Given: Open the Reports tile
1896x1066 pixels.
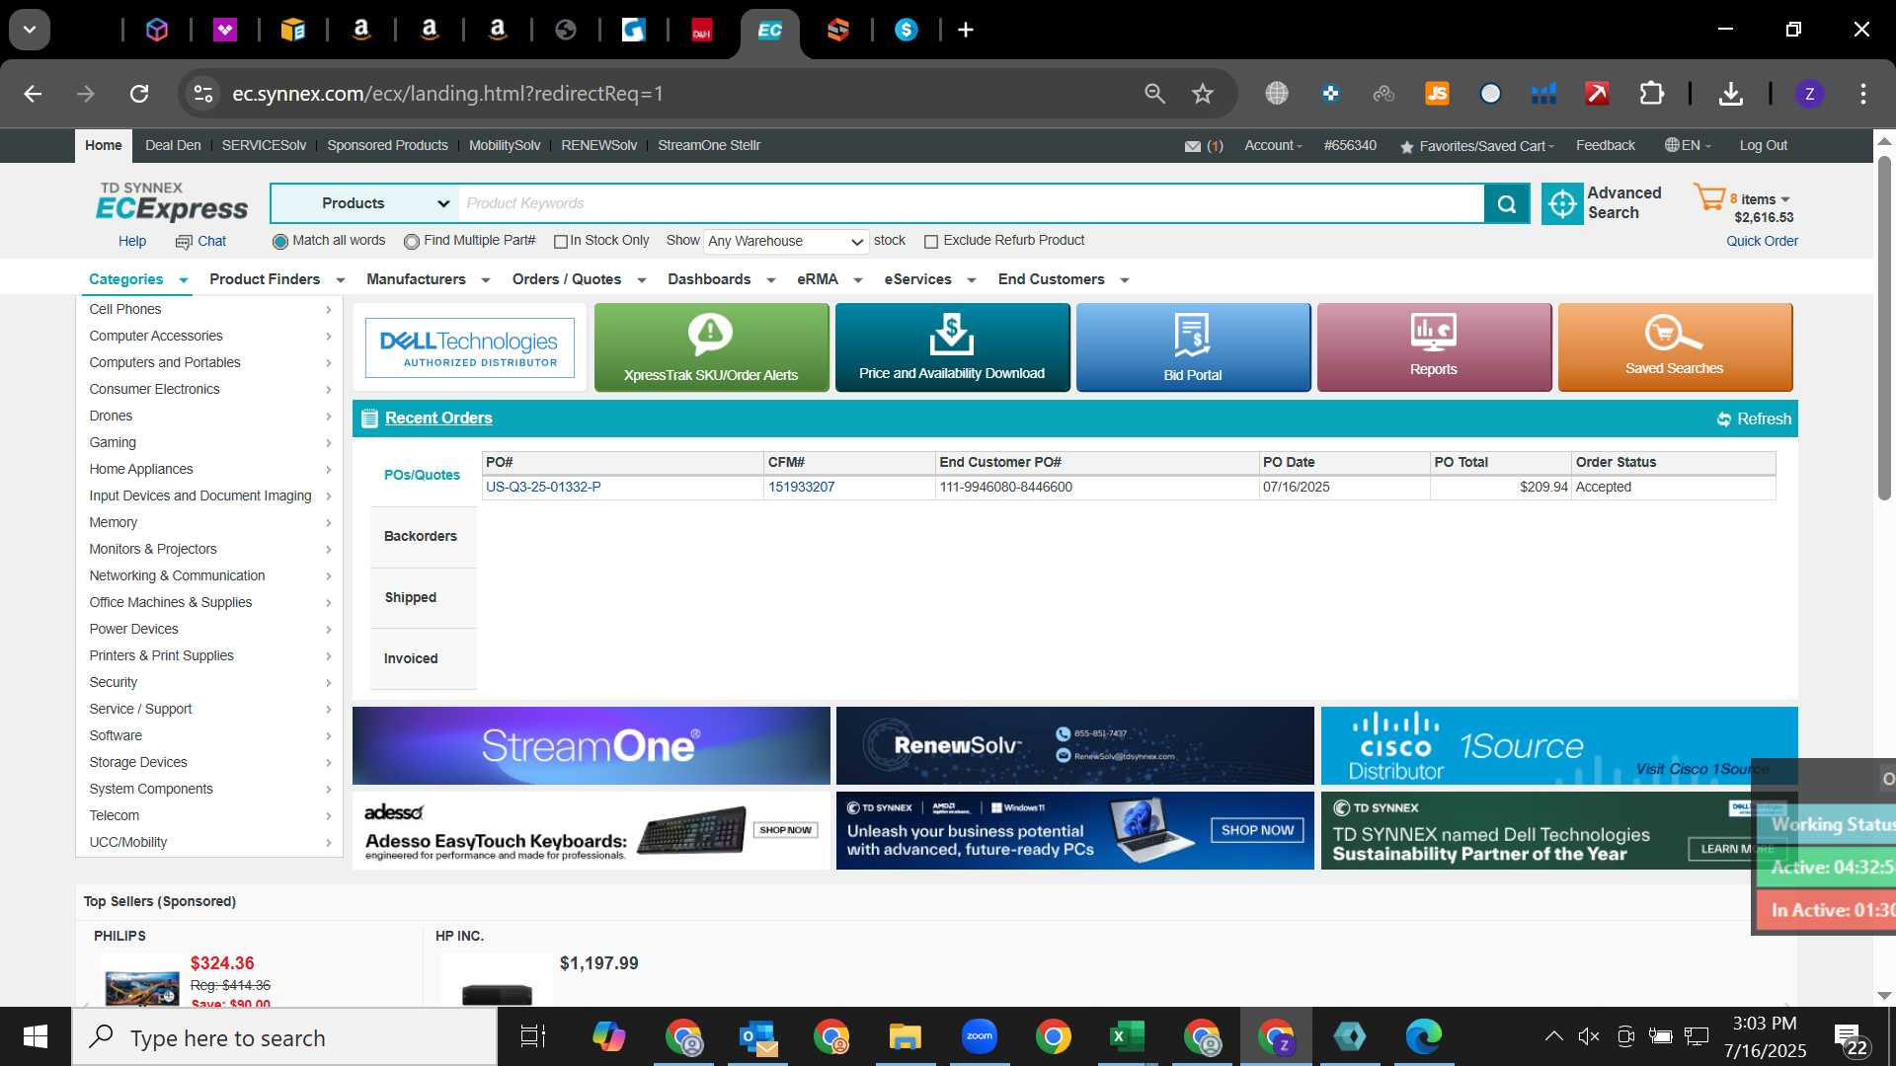Looking at the screenshot, I should (1434, 347).
